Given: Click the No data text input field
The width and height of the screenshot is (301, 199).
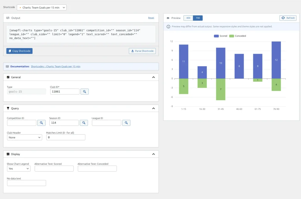Looking at the screenshot, I should tap(26, 183).
